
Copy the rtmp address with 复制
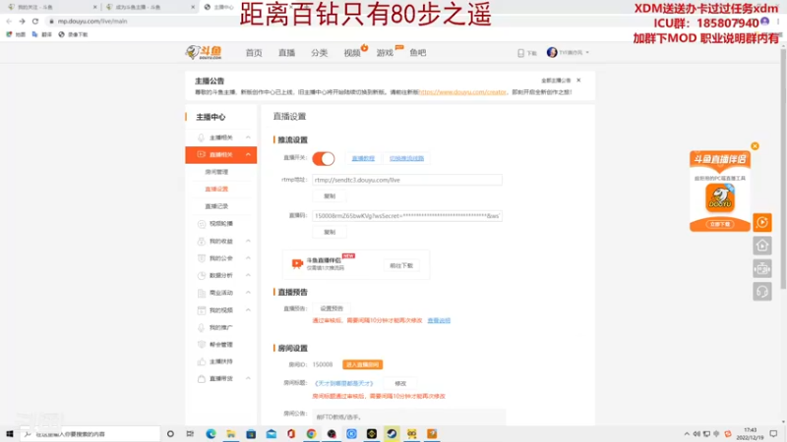(330, 195)
